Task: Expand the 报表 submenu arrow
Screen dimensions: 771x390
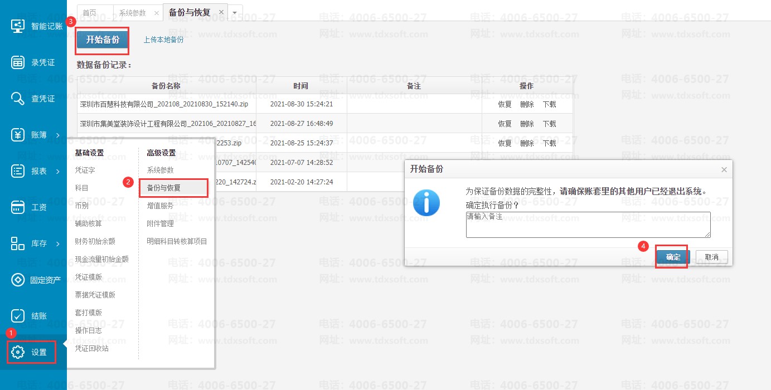Action: click(x=58, y=171)
